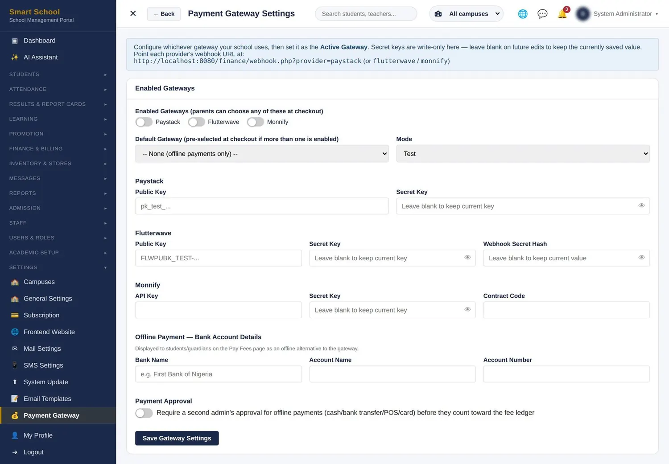Click the Email Templates notepad icon
Screen dimensions: 669x464
click(x=15, y=398)
